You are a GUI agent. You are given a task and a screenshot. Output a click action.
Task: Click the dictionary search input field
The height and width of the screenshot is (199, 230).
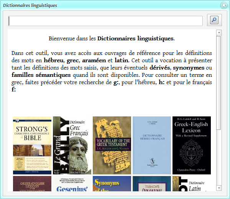[105, 21]
